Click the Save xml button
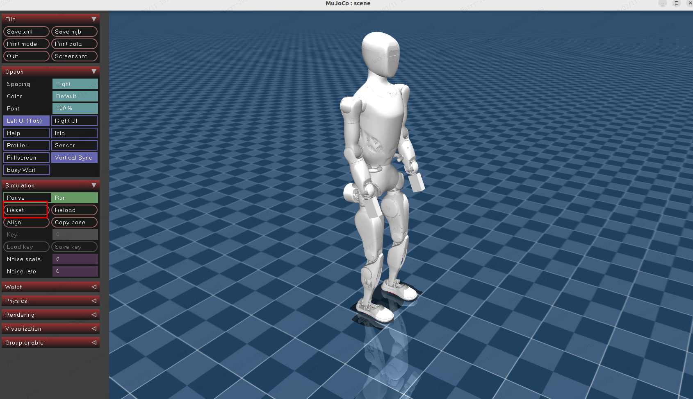This screenshot has height=399, width=693. (26, 32)
